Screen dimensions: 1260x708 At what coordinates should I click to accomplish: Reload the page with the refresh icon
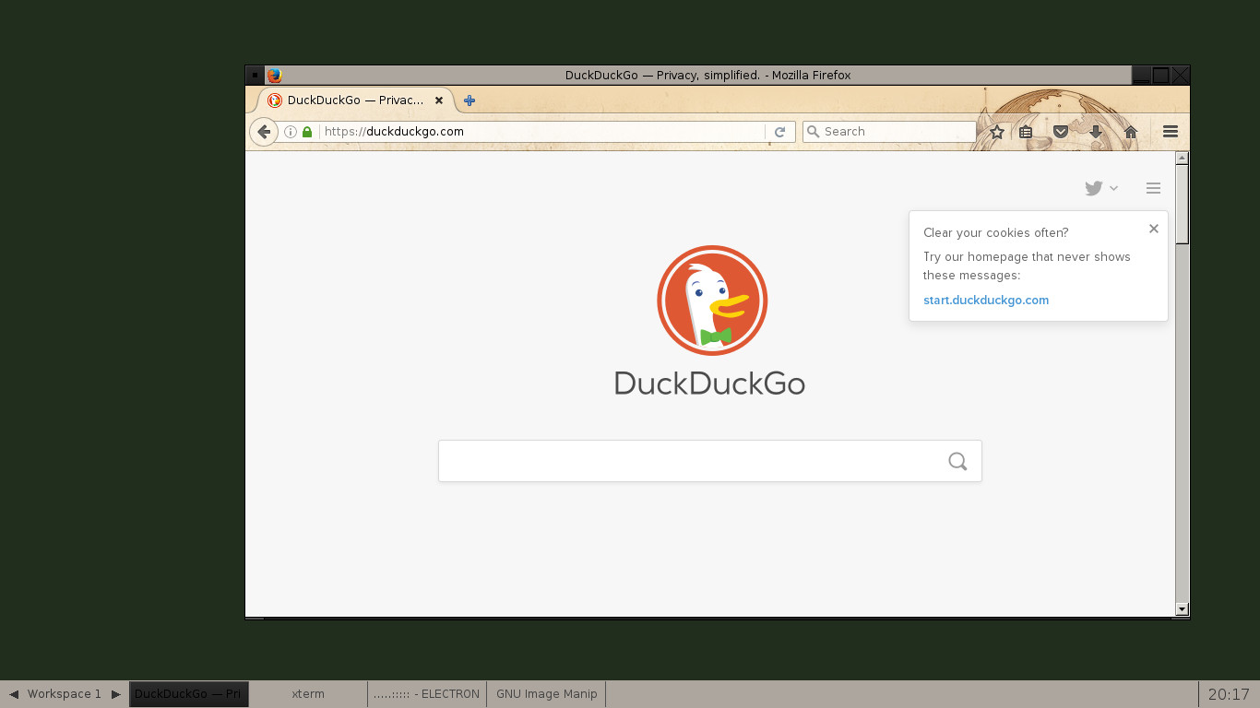779,132
